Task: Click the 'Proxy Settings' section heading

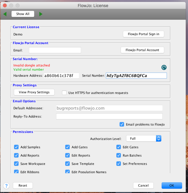Action: pos(24,85)
